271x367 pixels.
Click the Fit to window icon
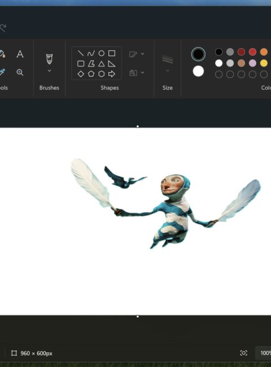point(244,353)
